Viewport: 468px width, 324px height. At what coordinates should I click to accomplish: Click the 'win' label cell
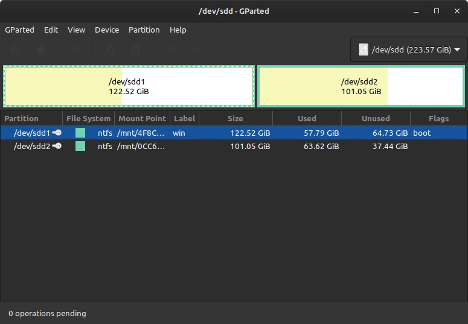(179, 133)
